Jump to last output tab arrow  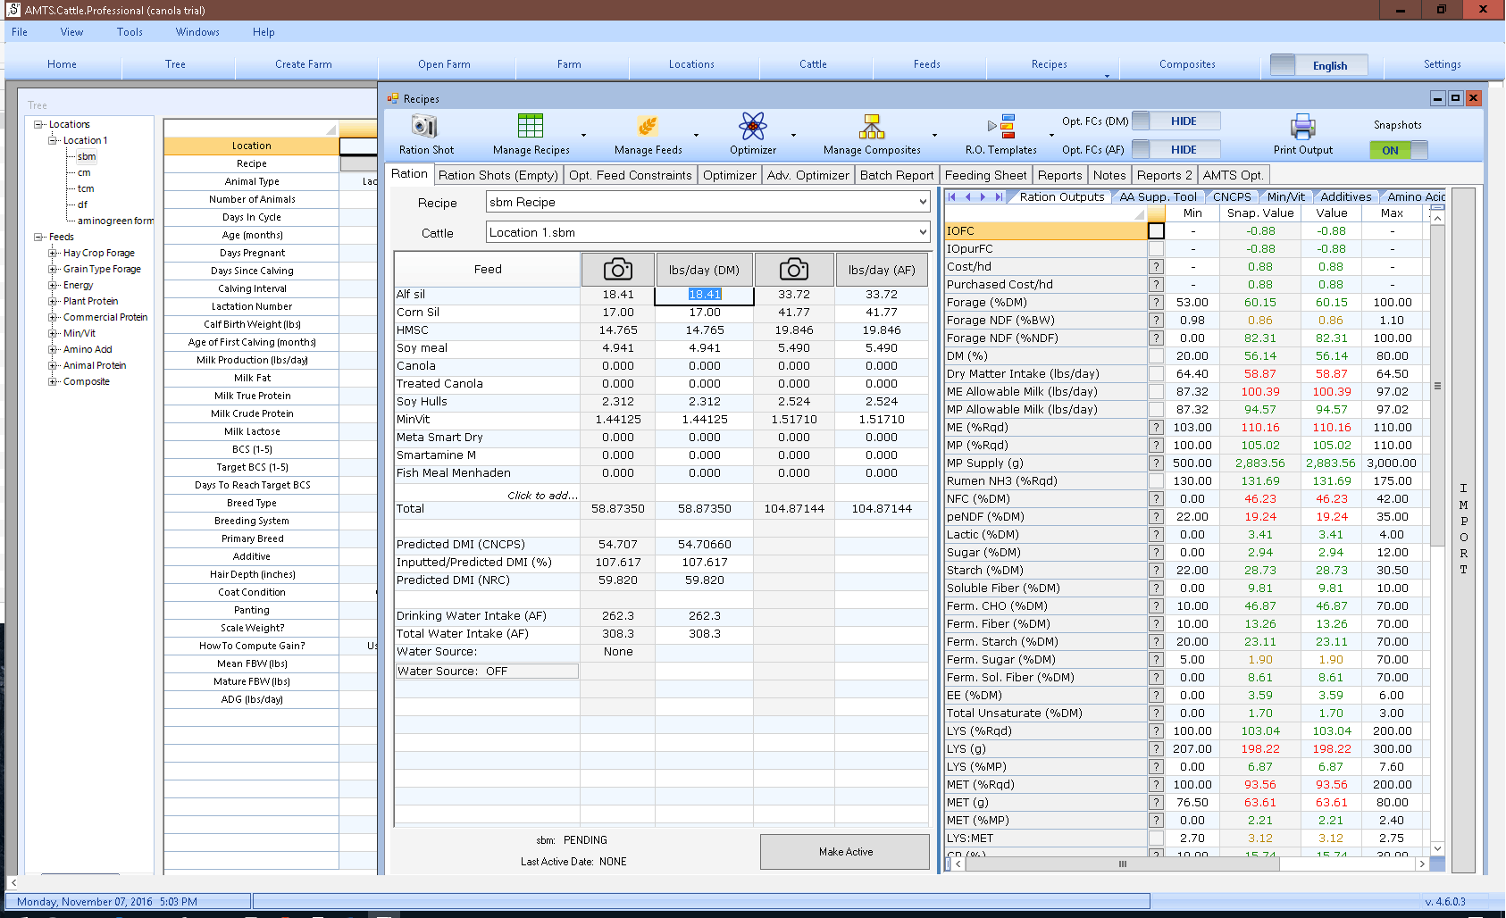[x=999, y=197]
